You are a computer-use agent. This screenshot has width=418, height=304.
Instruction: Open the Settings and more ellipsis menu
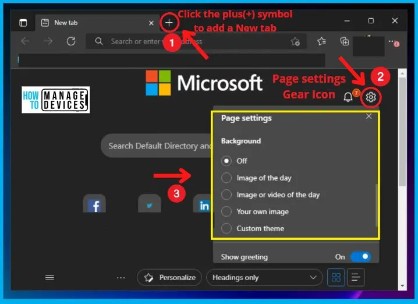click(392, 41)
